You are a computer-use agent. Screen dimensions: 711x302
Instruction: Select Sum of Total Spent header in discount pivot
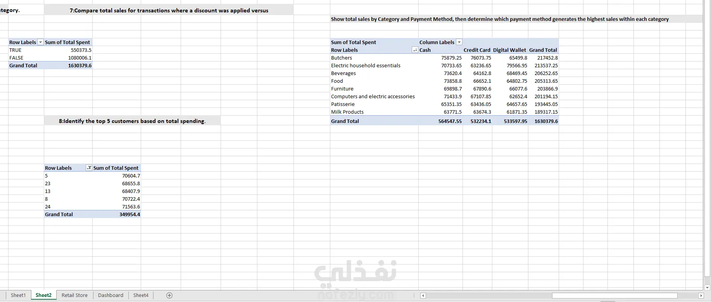(x=68, y=42)
